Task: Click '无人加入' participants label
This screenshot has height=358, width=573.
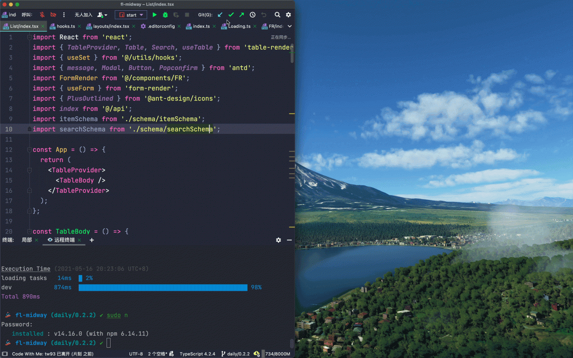Action: point(83,15)
